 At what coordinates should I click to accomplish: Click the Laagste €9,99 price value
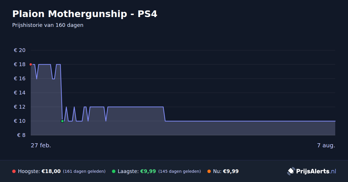148,171
